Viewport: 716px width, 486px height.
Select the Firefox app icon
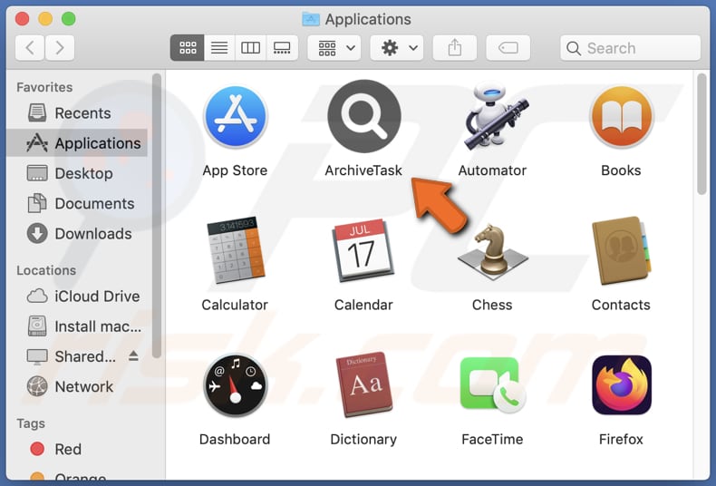click(621, 384)
